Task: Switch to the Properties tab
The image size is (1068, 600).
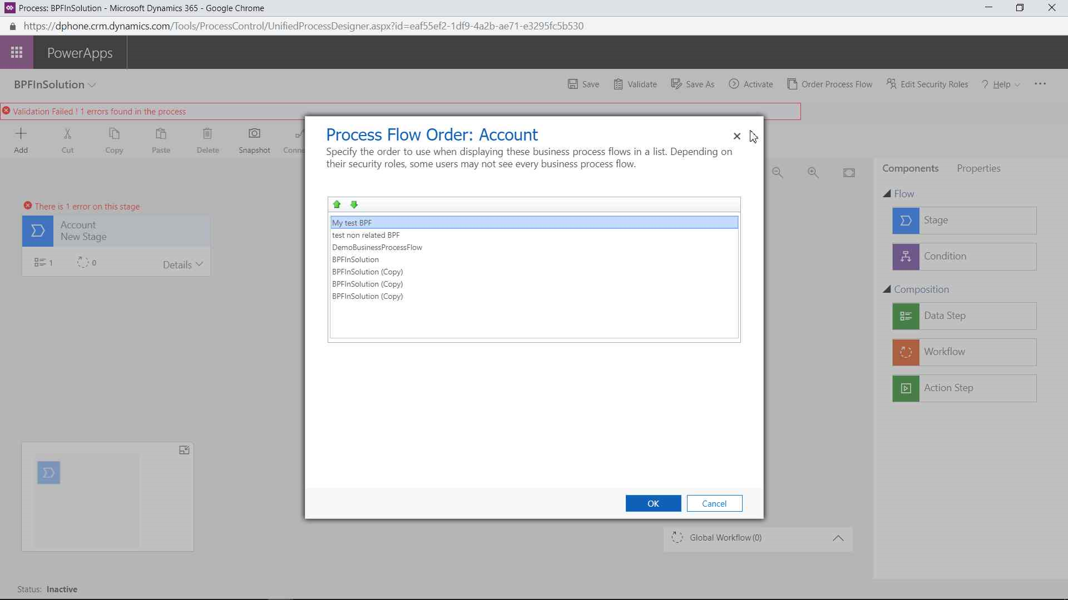Action: [x=978, y=168]
